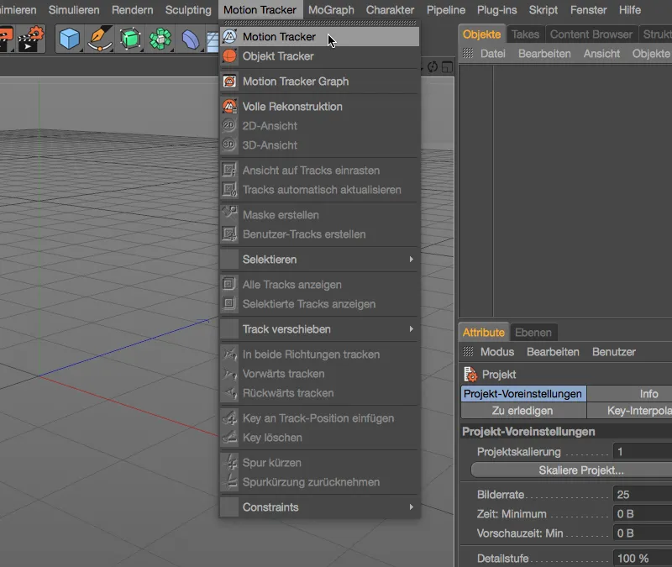The width and height of the screenshot is (672, 567).
Task: Open the Simulieren menu
Action: point(74,10)
